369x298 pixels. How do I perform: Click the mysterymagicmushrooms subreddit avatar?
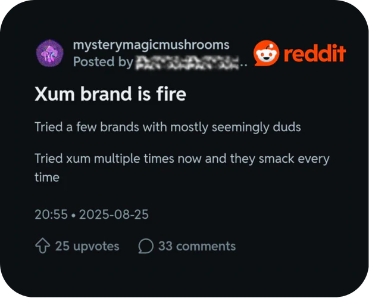[x=49, y=53]
